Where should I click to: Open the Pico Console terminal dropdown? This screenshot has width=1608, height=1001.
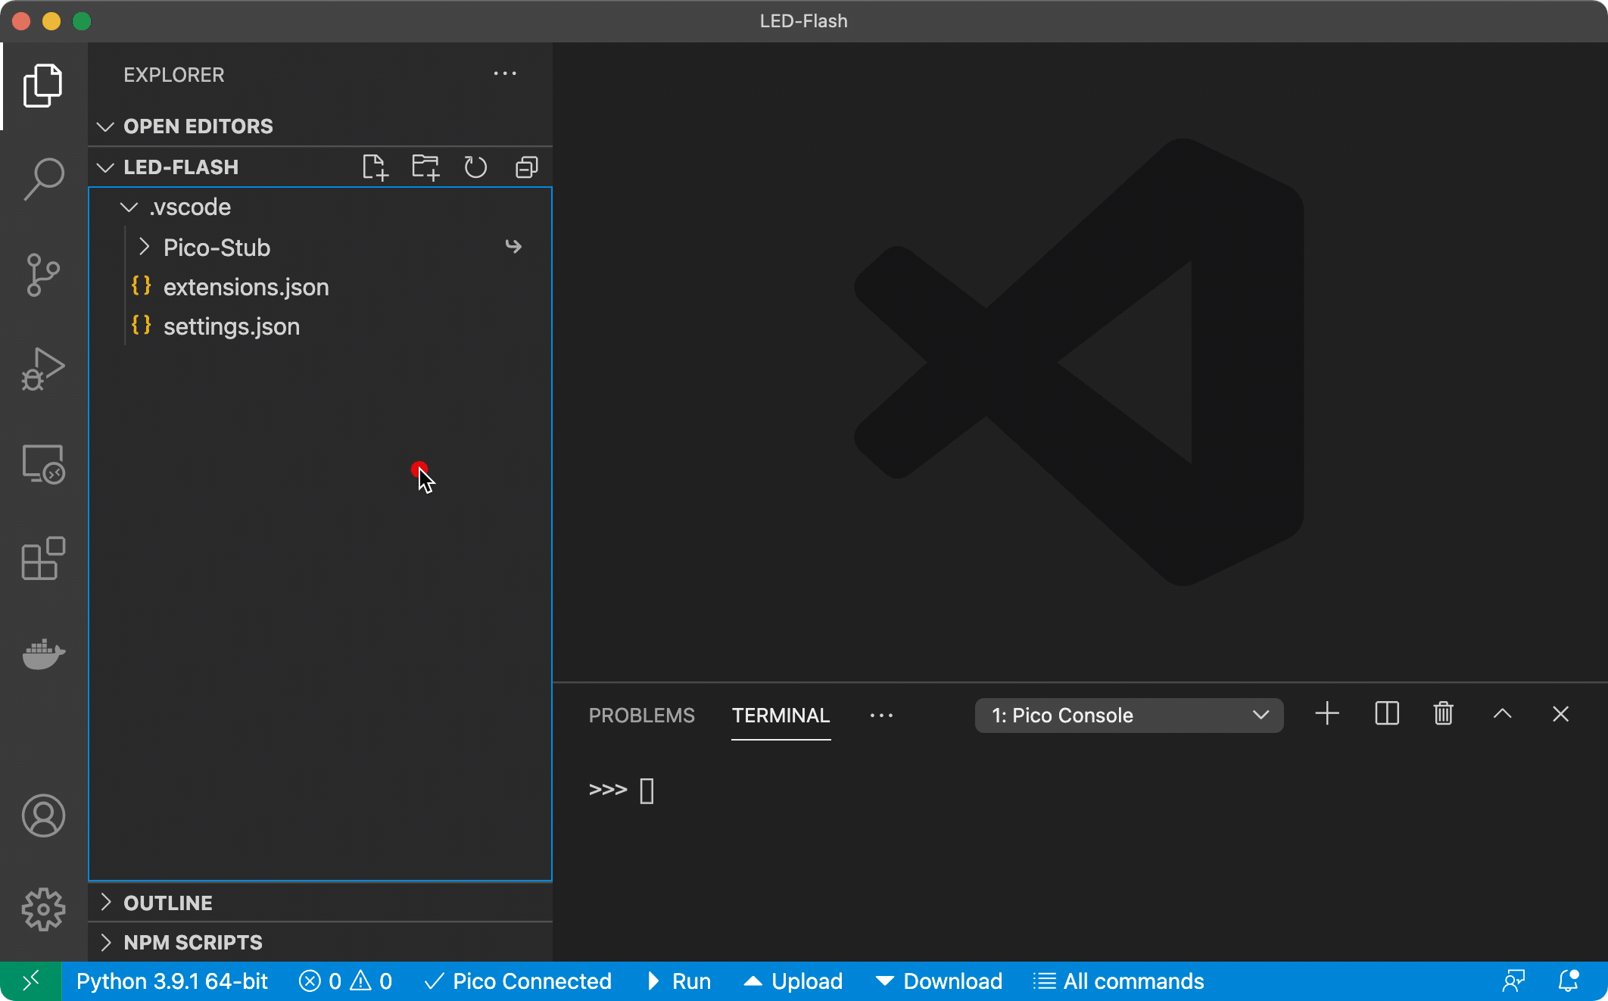click(x=1128, y=716)
